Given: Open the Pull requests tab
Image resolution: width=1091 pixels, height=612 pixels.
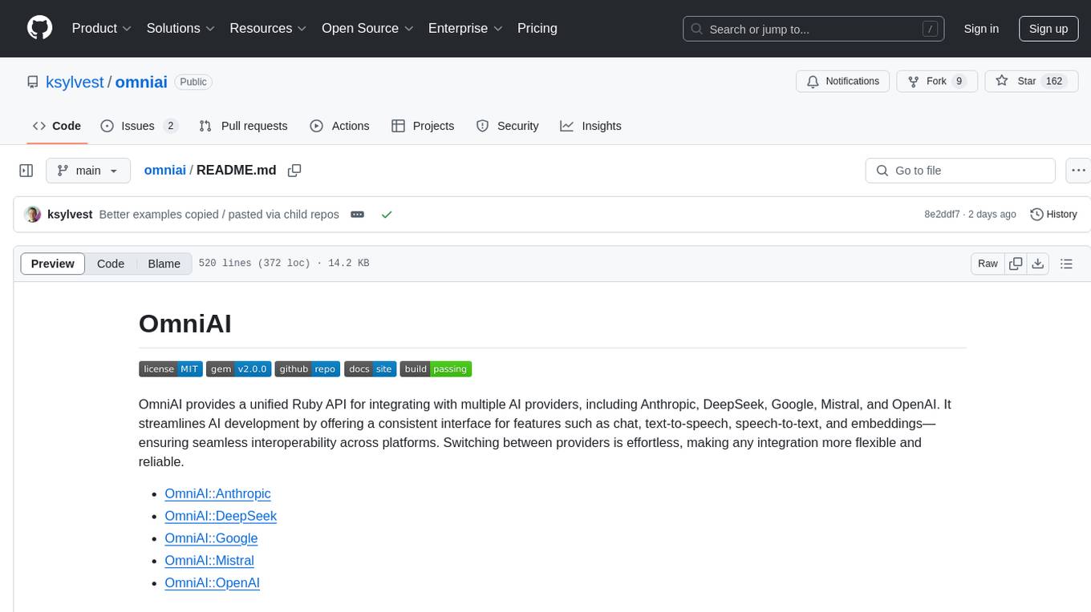Looking at the screenshot, I should coord(243,126).
